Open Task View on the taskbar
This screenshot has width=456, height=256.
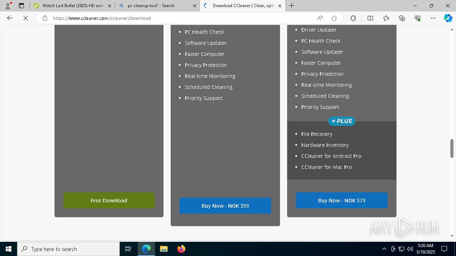[x=128, y=249]
